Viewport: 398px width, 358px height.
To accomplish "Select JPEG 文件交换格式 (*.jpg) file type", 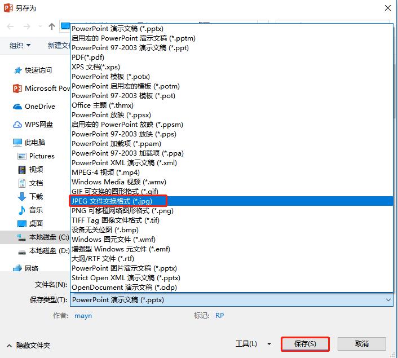I will 232,201.
